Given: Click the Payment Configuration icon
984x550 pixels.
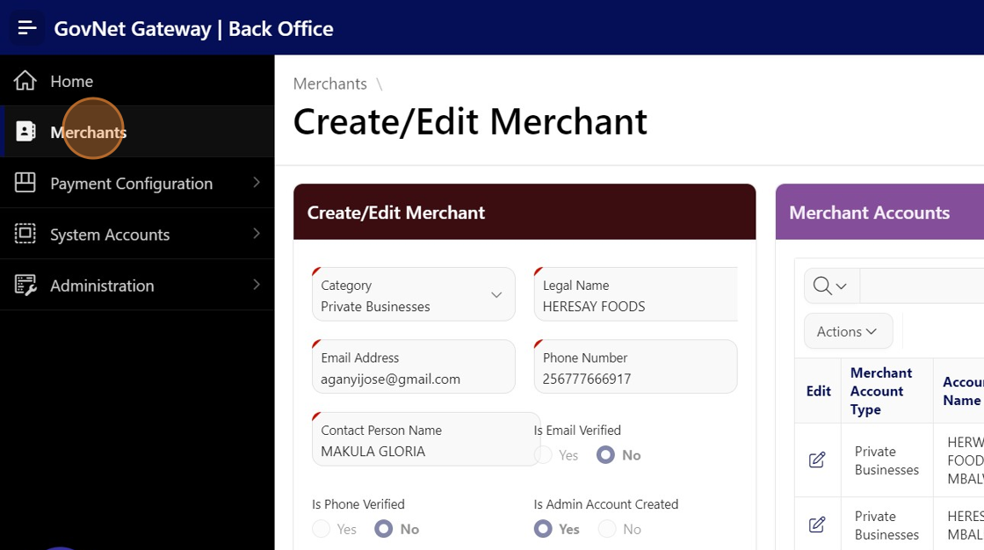Looking at the screenshot, I should click(25, 183).
